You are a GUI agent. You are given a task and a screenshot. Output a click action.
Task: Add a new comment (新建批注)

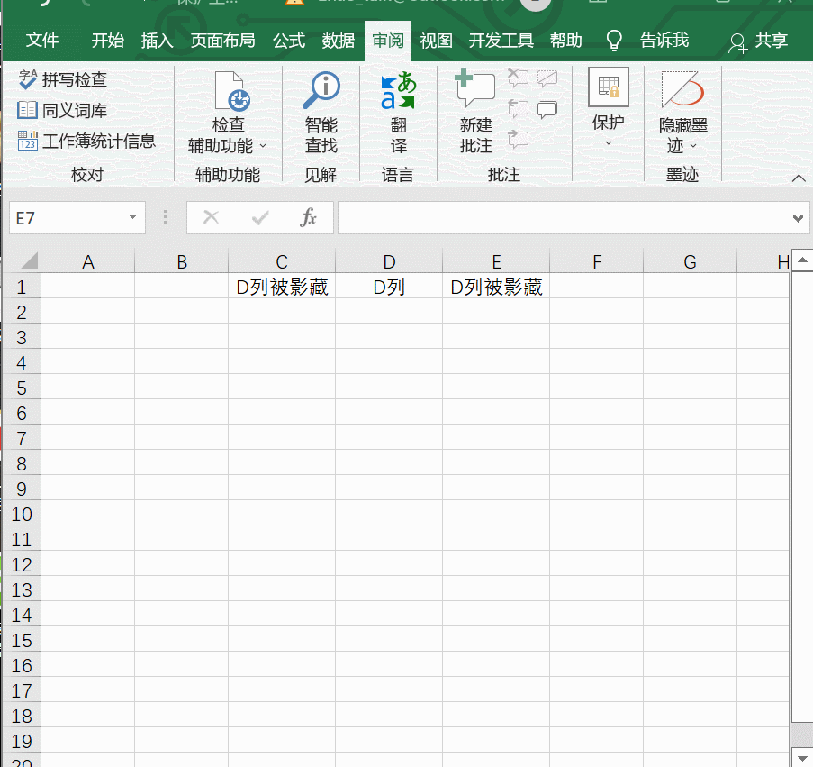[475, 114]
